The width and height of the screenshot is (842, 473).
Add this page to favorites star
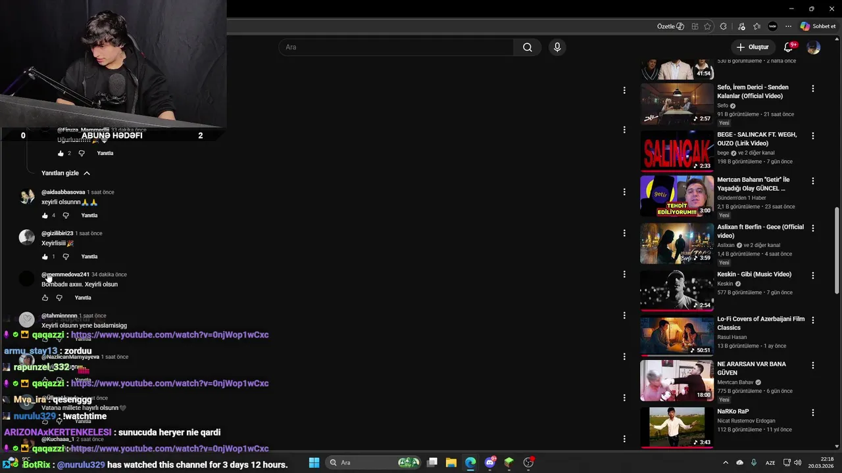(708, 26)
